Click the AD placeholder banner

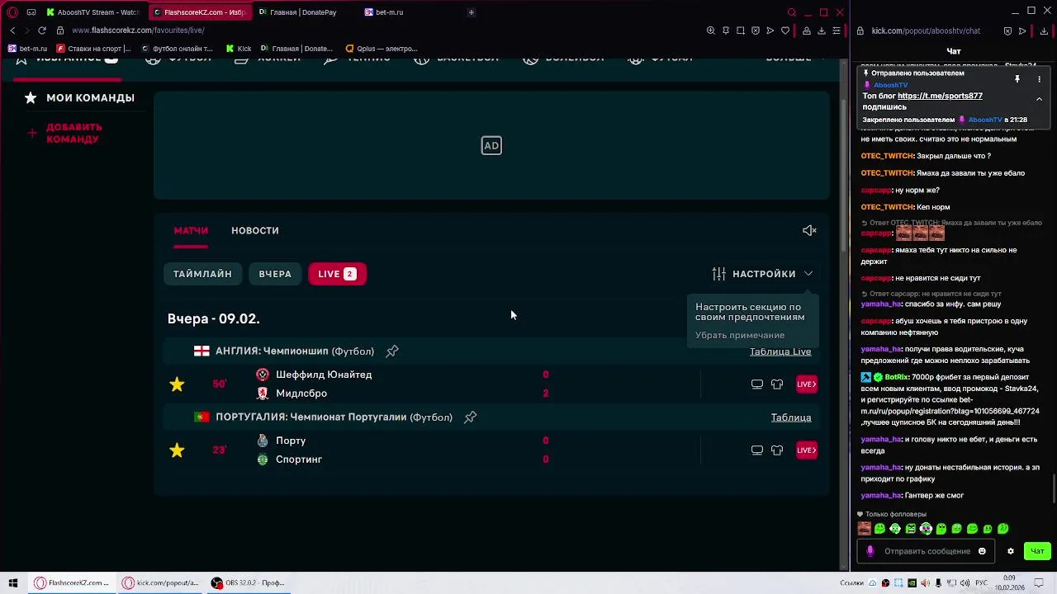[491, 146]
